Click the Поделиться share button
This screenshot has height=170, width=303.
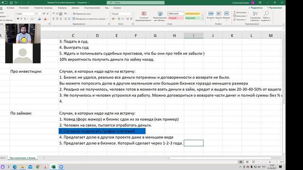click(256, 8)
